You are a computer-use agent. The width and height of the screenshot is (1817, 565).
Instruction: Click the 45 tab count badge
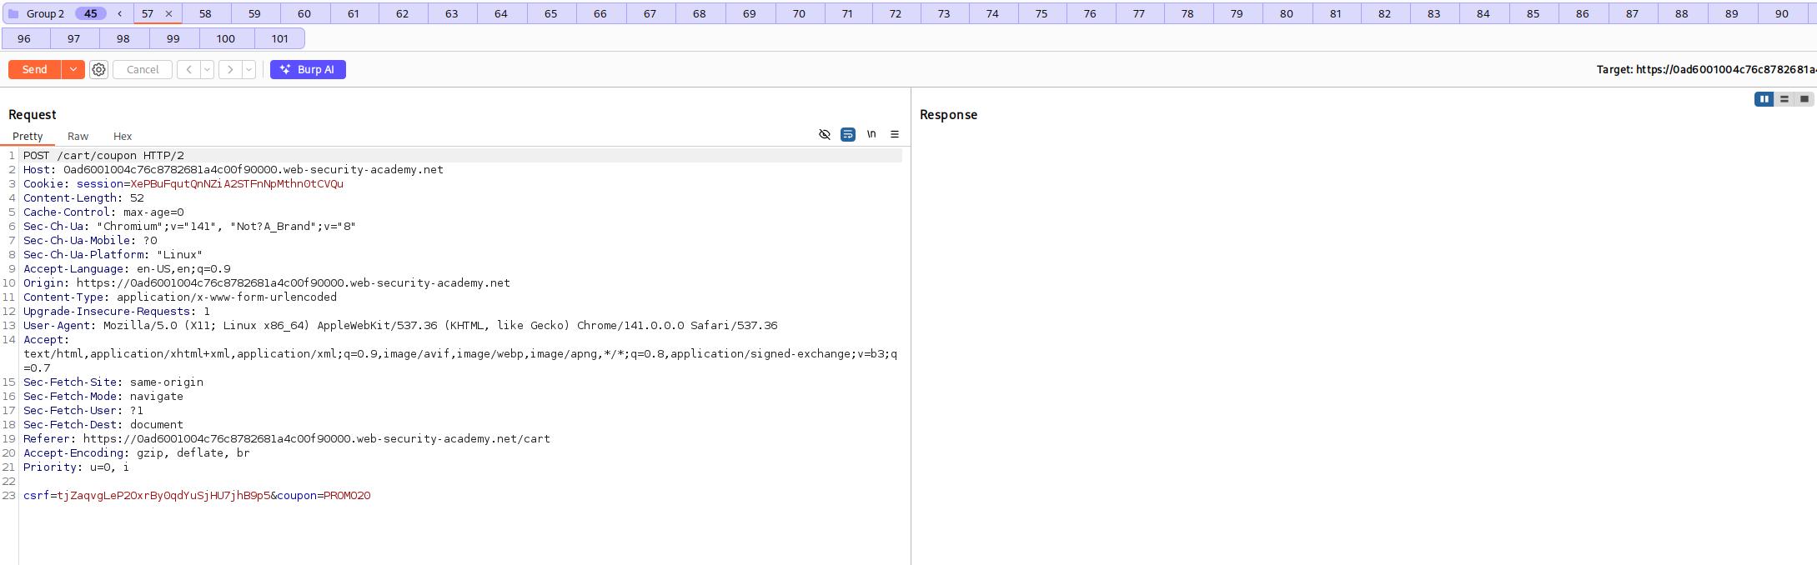pyautogui.click(x=91, y=14)
